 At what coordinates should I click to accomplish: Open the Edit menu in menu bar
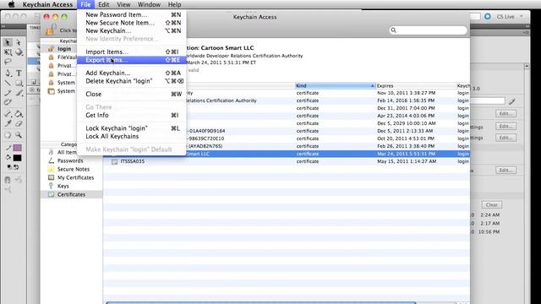coord(103,4)
